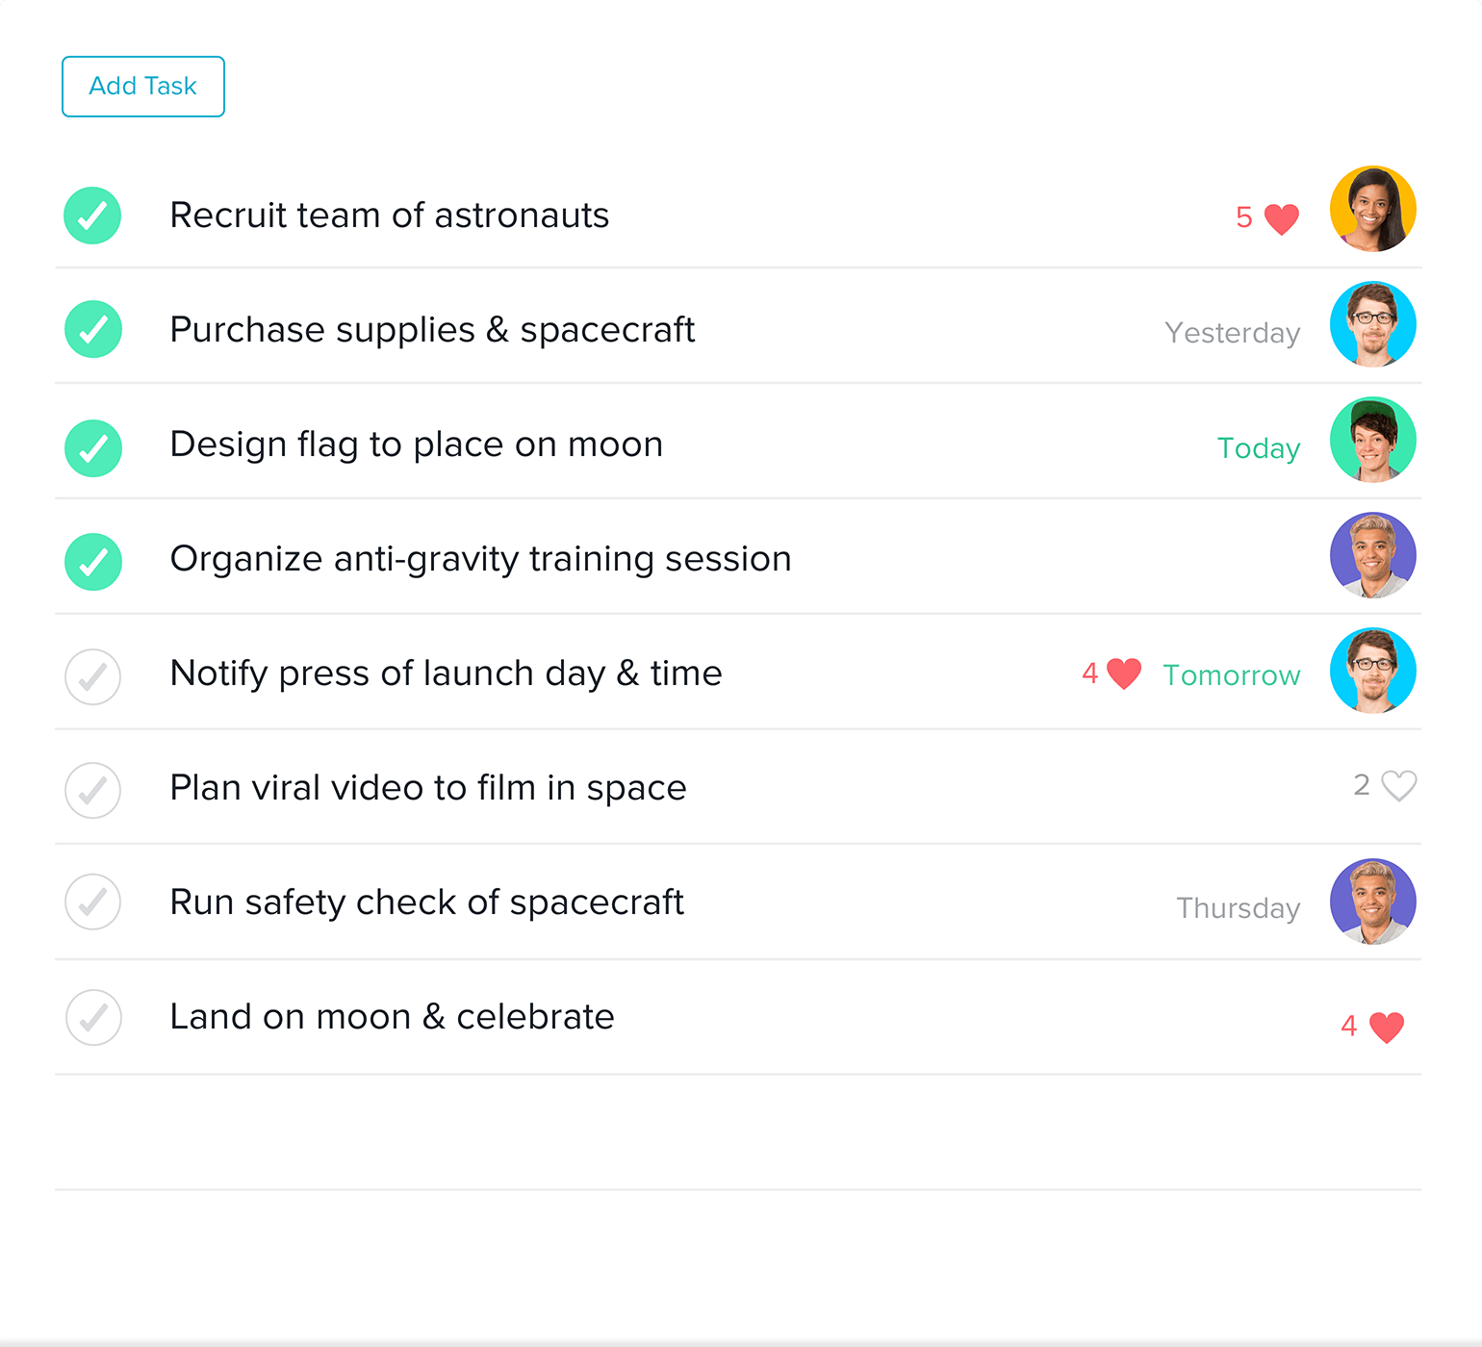Complete the Land on moon & celebrate task
The image size is (1482, 1347).
[93, 1017]
